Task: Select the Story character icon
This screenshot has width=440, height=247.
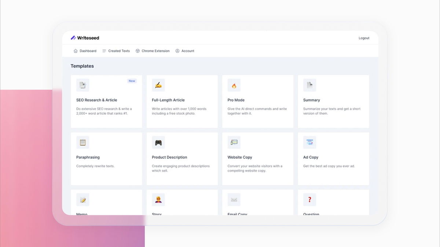Action: [158, 199]
